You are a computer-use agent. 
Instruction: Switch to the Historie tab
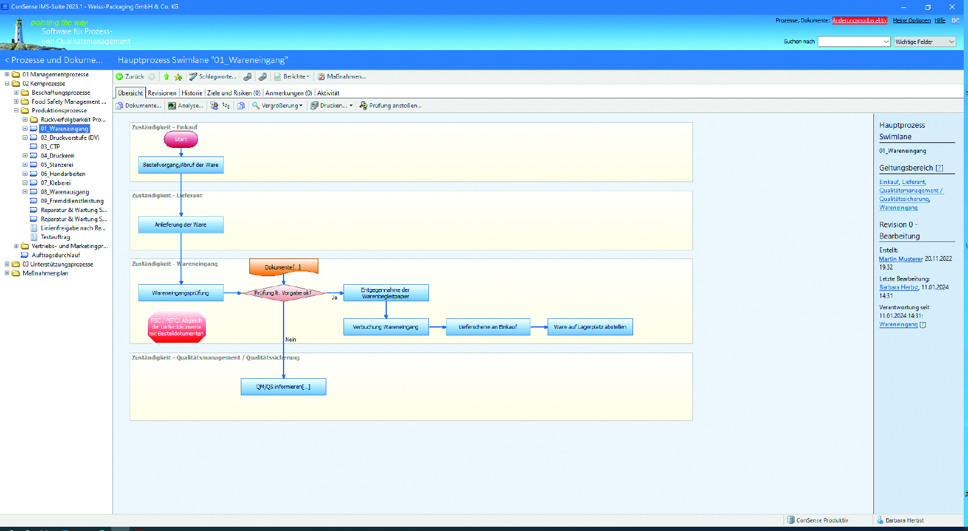[192, 93]
